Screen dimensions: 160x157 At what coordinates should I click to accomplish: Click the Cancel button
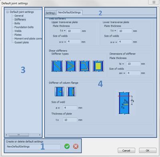pos(126,151)
